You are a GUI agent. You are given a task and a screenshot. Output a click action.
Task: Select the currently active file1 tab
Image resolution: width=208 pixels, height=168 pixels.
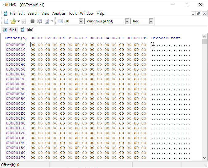click(27, 29)
